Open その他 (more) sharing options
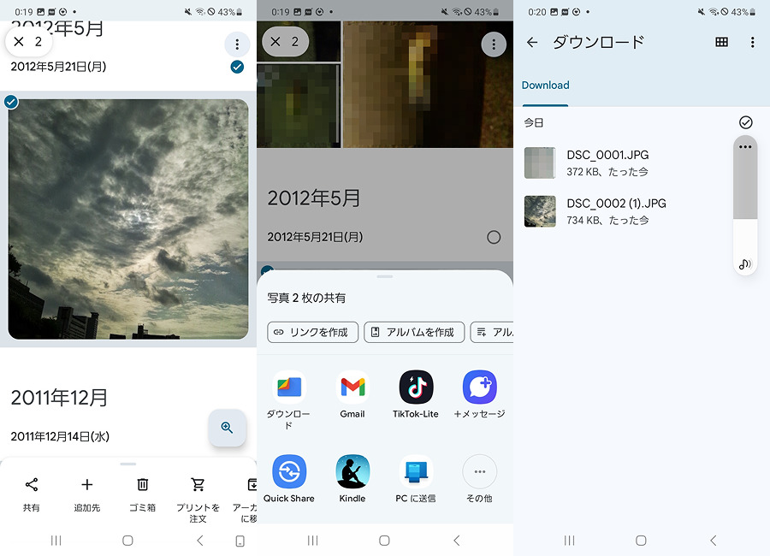The height and width of the screenshot is (556, 770). tap(479, 473)
